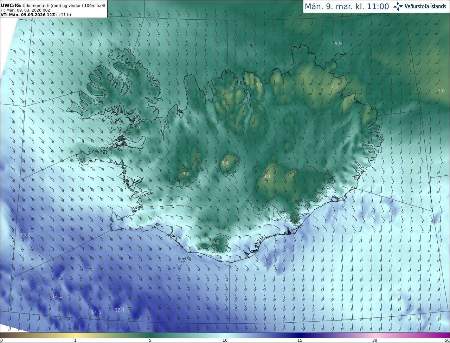The image size is (450, 343).
Task: Click the 4.0 value on the map
Action: click(186, 173)
